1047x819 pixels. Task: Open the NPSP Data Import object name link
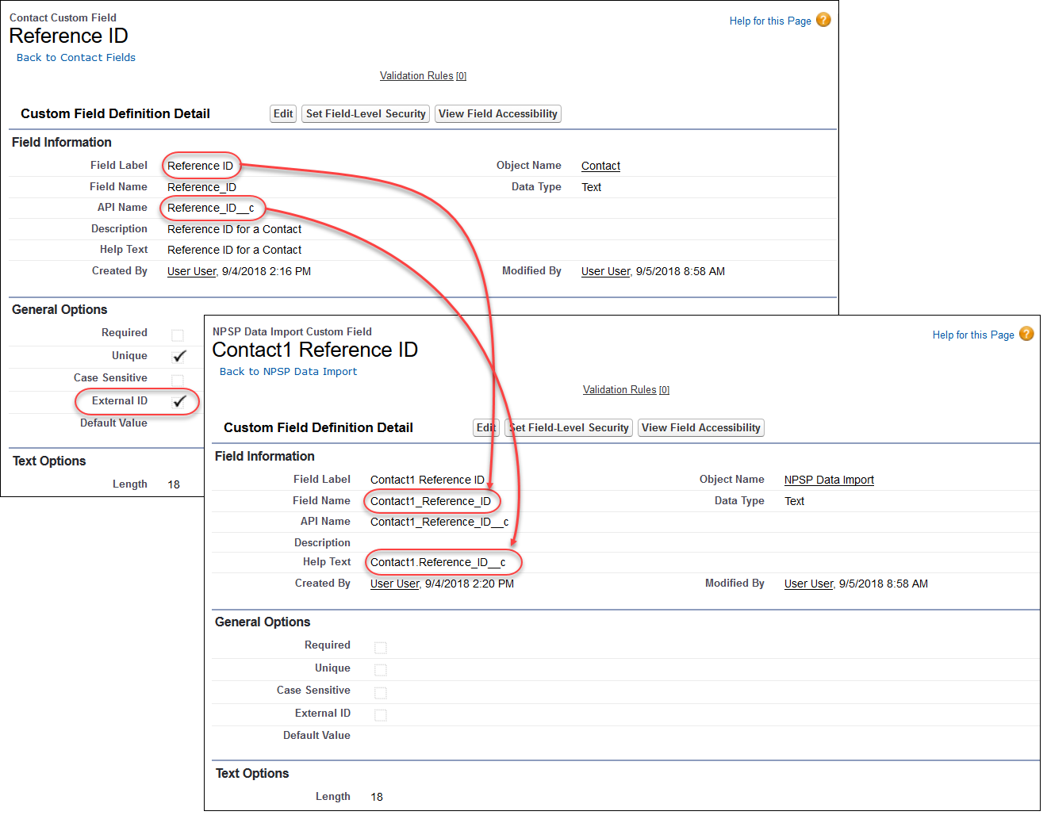pyautogui.click(x=829, y=480)
